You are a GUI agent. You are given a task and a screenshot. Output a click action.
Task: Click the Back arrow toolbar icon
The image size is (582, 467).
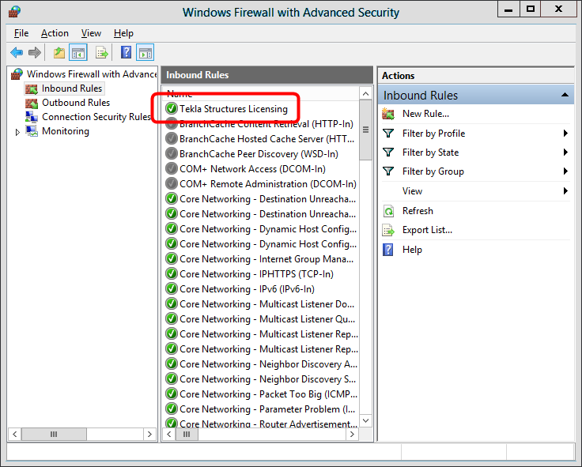[17, 53]
